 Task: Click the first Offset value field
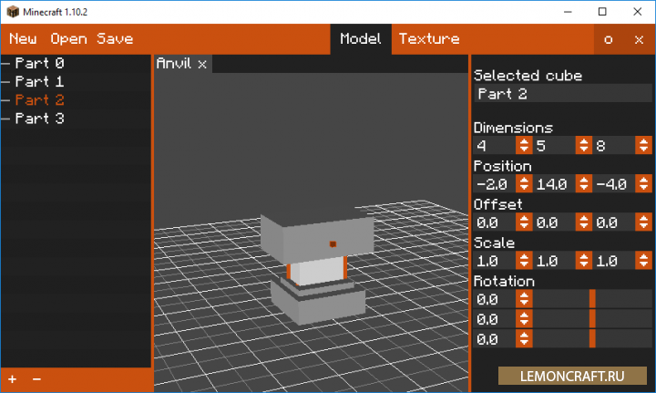pyautogui.click(x=495, y=222)
